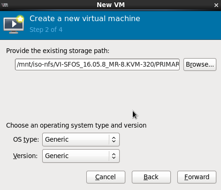221x190 pixels.
Task: Click 'Choose an operating system type and version'
Action: (76, 125)
